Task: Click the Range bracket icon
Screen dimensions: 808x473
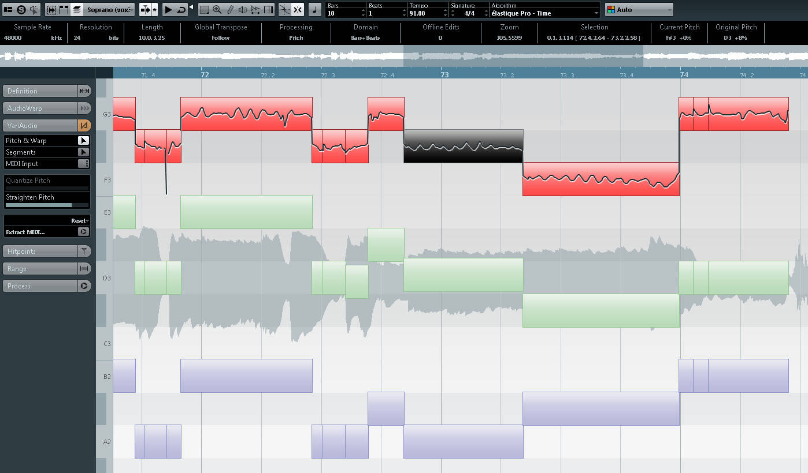Action: (x=84, y=268)
